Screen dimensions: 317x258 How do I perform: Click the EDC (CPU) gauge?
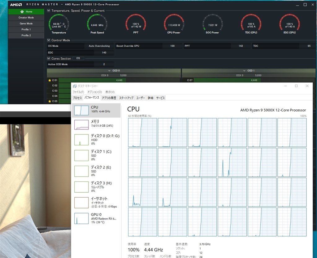[289, 24]
